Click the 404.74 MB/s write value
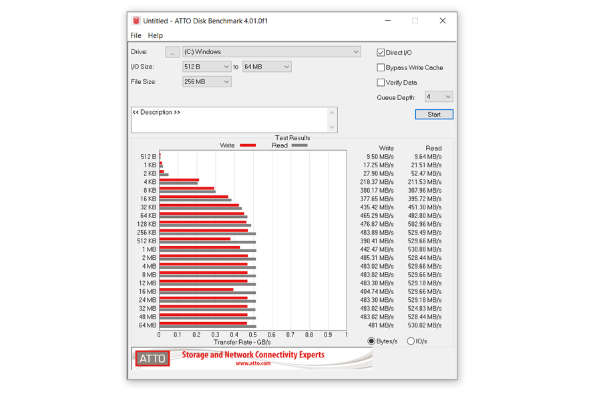 (377, 291)
